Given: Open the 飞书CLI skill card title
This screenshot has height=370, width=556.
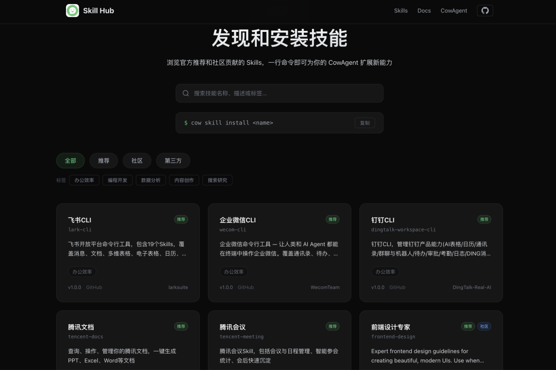Looking at the screenshot, I should [x=79, y=220].
